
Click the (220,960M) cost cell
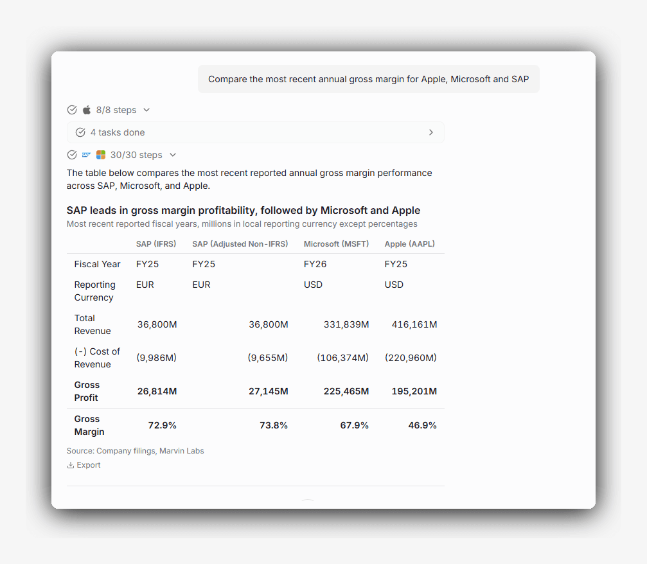coord(411,358)
